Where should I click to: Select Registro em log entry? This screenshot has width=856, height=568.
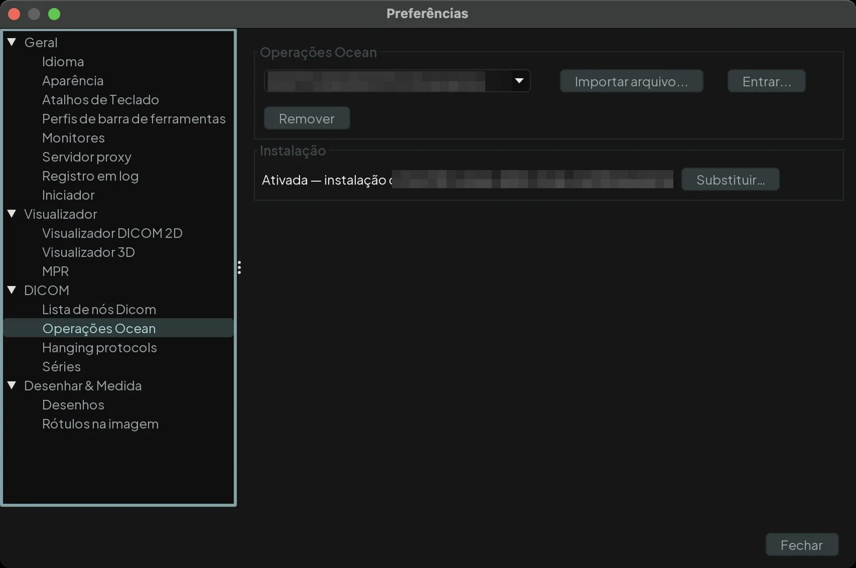tap(90, 176)
